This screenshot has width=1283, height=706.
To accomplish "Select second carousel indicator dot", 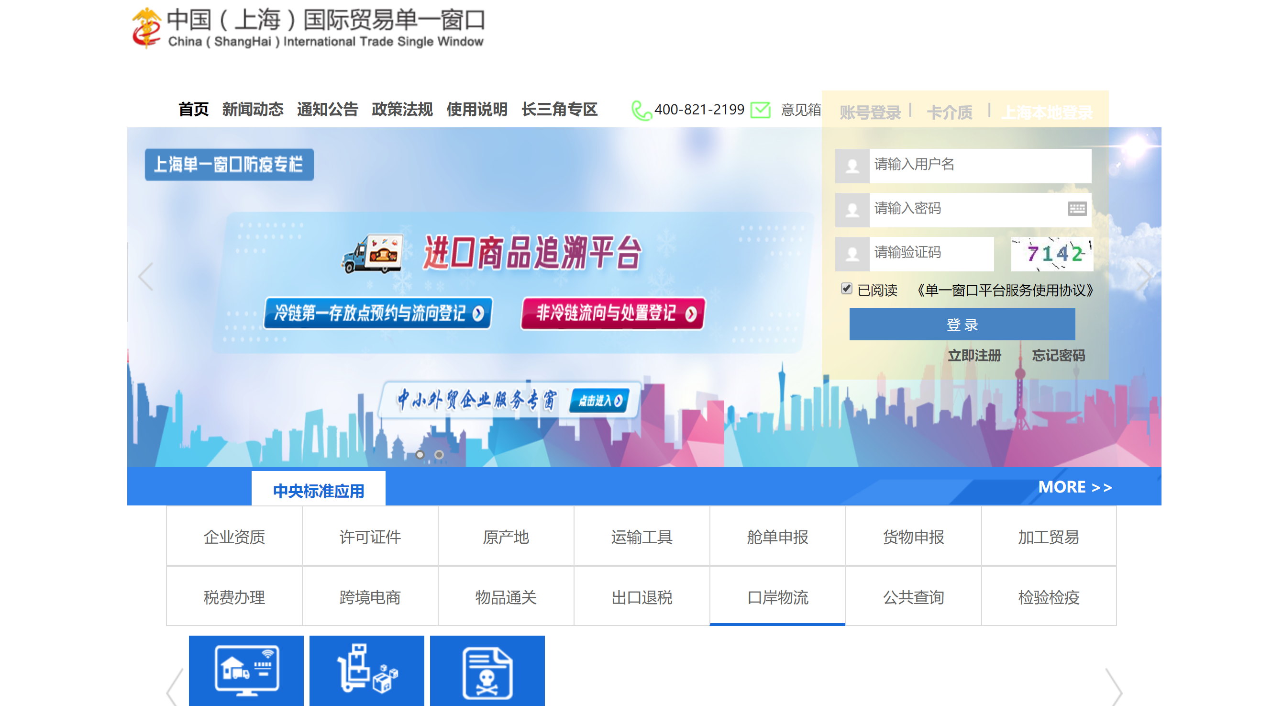I will point(439,454).
